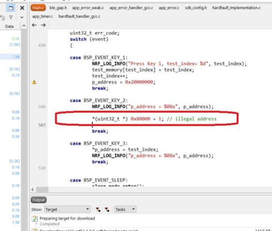Switch to app_error_weak.c tab
Screen dimensions: 272x231
[91, 8]
